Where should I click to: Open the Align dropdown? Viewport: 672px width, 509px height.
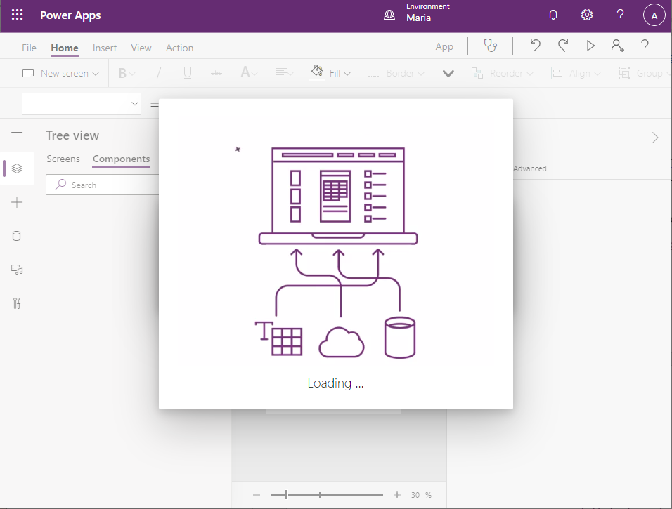tap(576, 73)
